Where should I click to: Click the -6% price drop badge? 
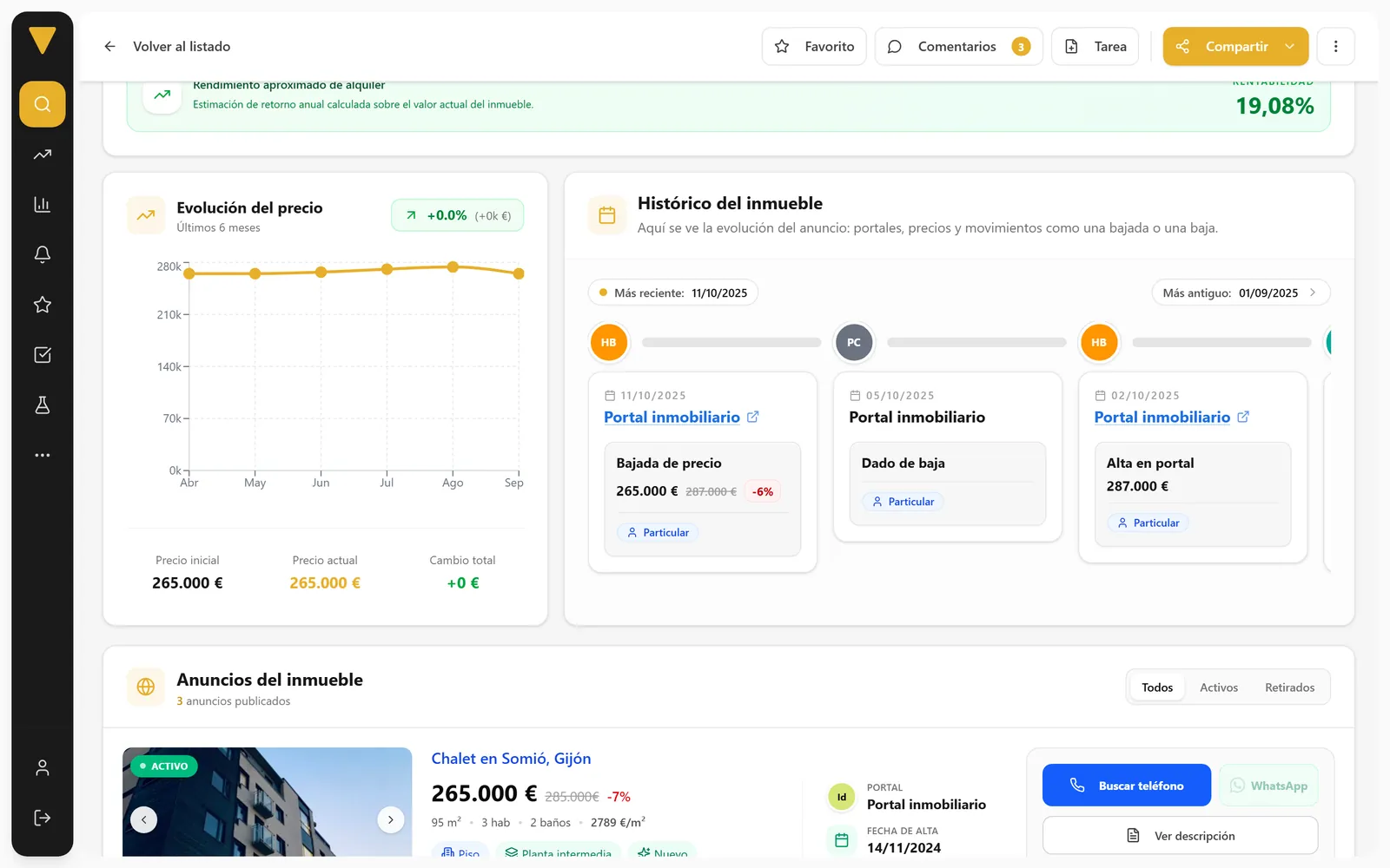763,492
